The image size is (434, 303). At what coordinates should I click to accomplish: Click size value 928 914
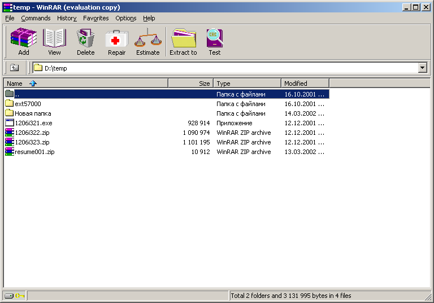[x=199, y=123]
